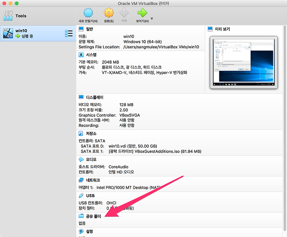Open 설정(S) settings gear icon
This screenshot has width=287, height=237.
[109, 13]
